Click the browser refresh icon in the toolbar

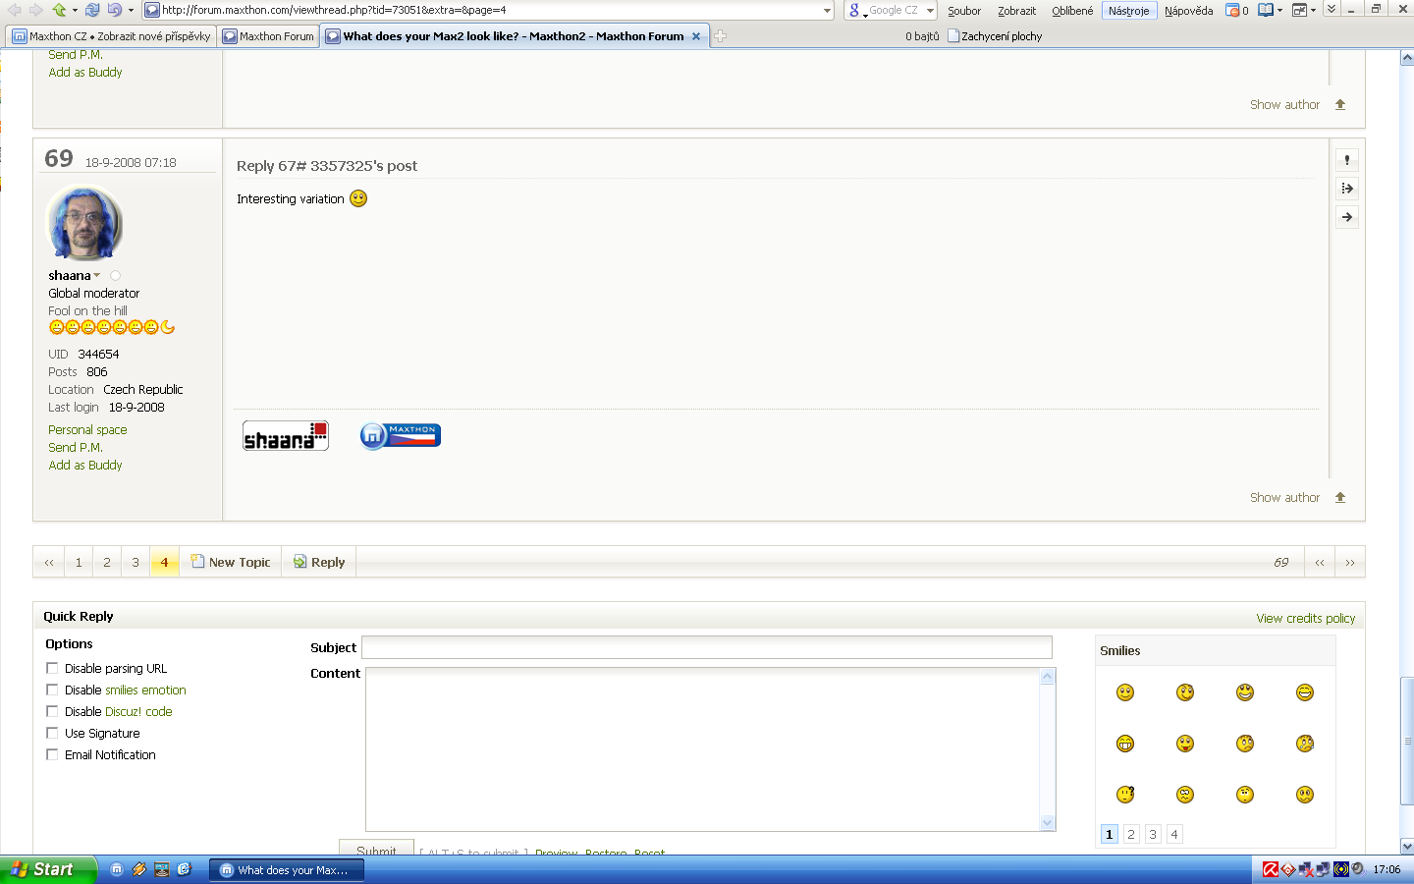click(90, 10)
